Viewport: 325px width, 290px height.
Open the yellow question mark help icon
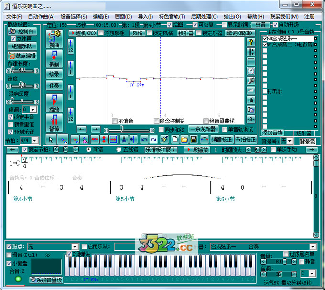[251, 42]
